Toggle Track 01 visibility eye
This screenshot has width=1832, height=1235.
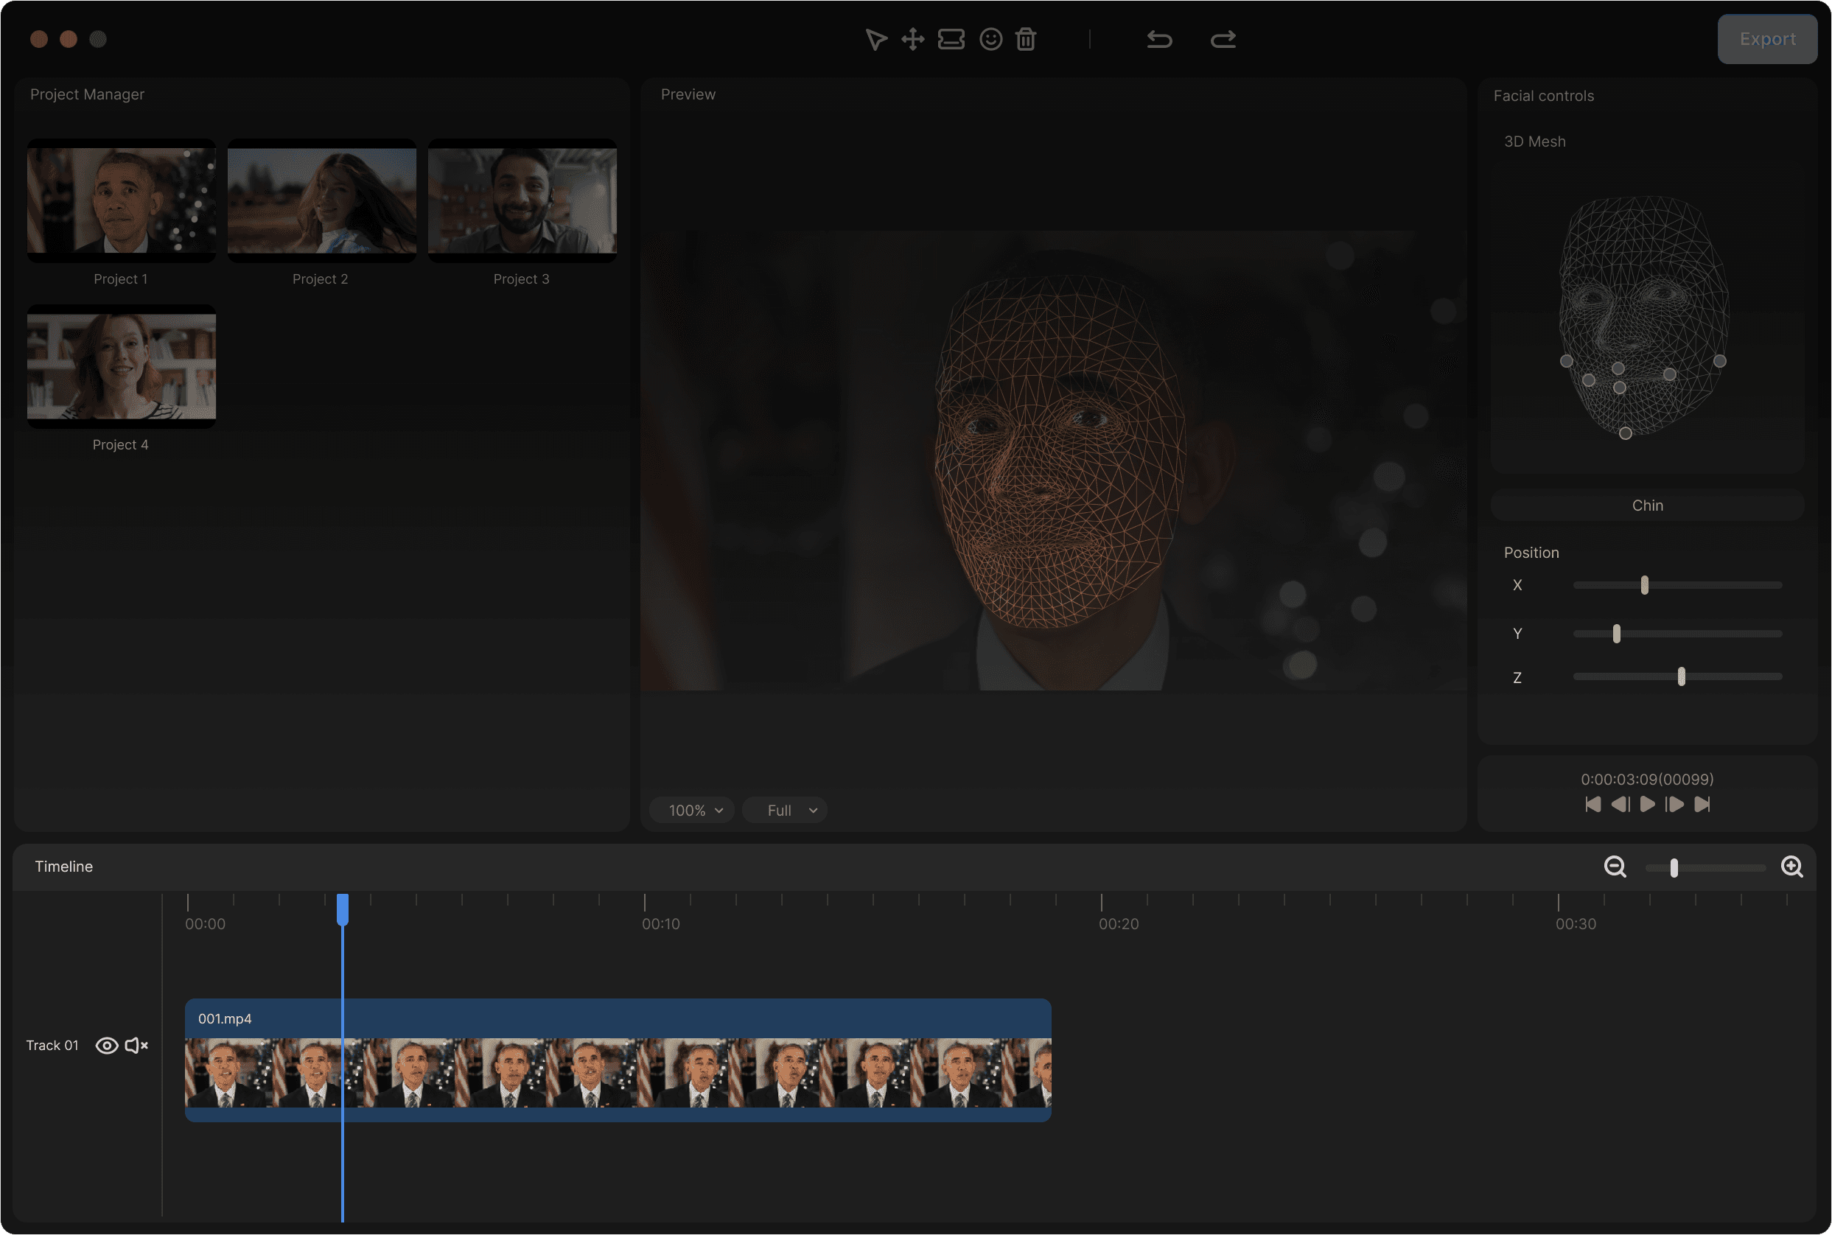(x=106, y=1045)
